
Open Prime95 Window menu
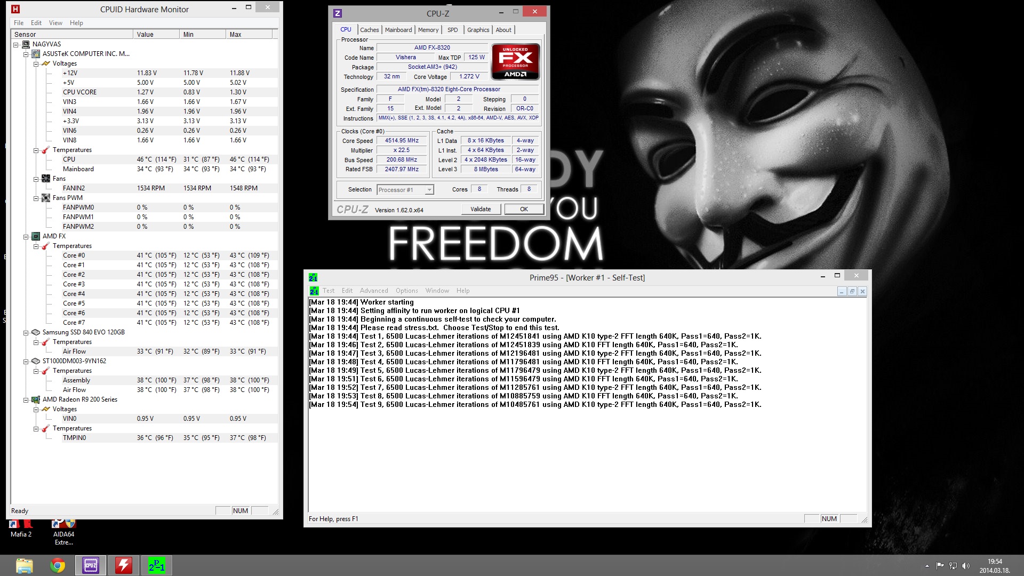(x=437, y=291)
